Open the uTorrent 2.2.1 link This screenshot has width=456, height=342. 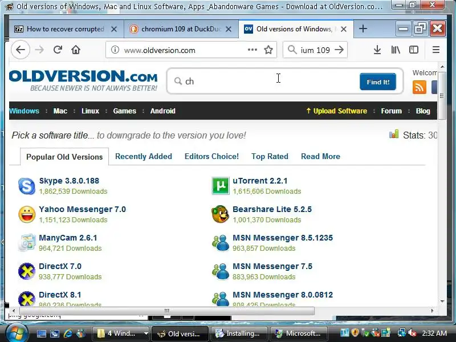coord(260,181)
